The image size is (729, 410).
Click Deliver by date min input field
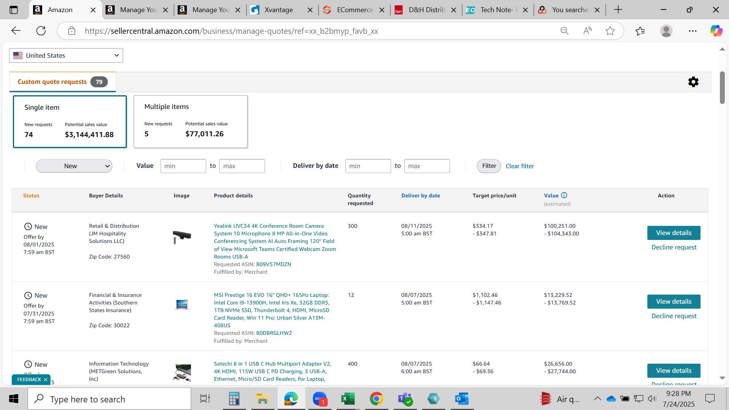coord(368,166)
